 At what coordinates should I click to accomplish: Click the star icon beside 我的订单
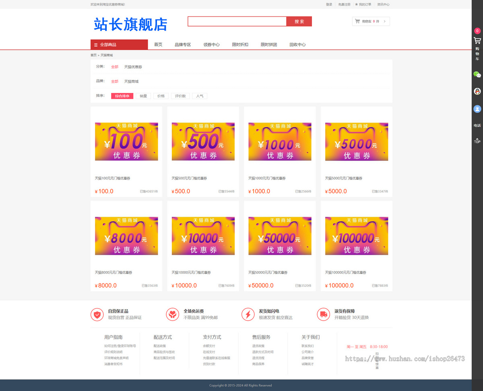tap(356, 4)
